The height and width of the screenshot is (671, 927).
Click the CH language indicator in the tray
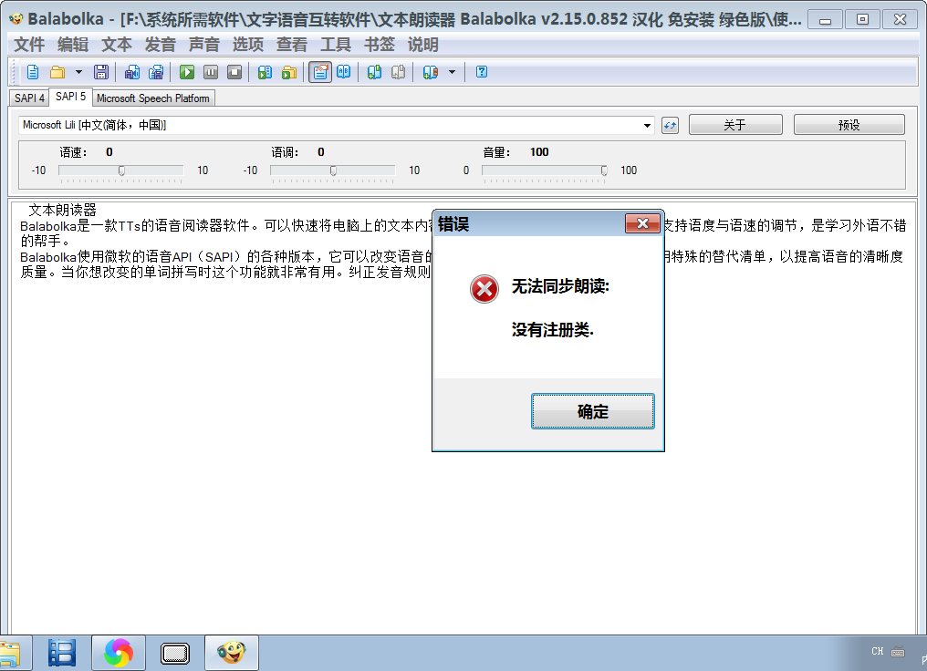click(x=878, y=651)
